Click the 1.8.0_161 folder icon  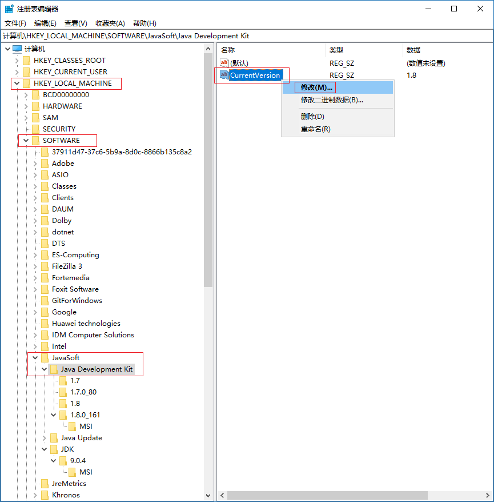63,415
